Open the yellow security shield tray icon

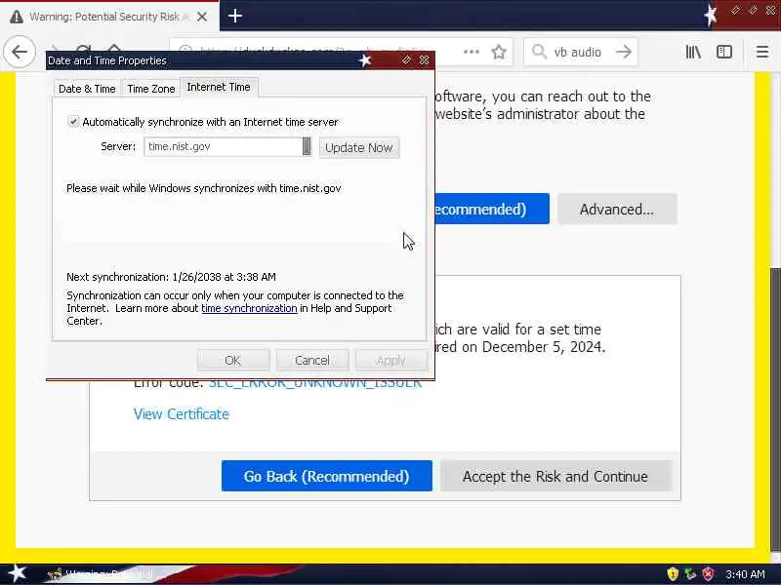coord(673,574)
